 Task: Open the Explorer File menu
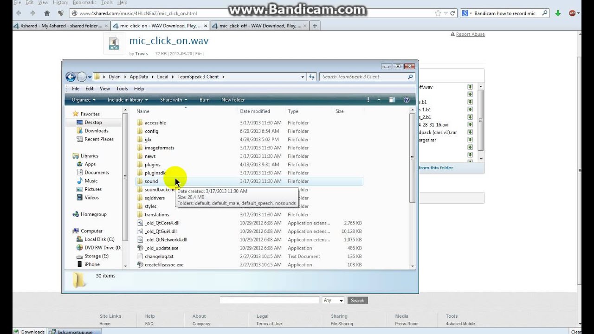[76, 89]
